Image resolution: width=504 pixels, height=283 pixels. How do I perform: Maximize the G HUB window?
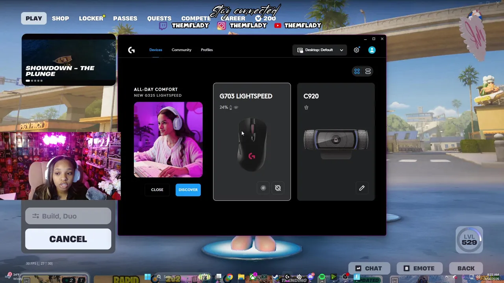[374, 39]
